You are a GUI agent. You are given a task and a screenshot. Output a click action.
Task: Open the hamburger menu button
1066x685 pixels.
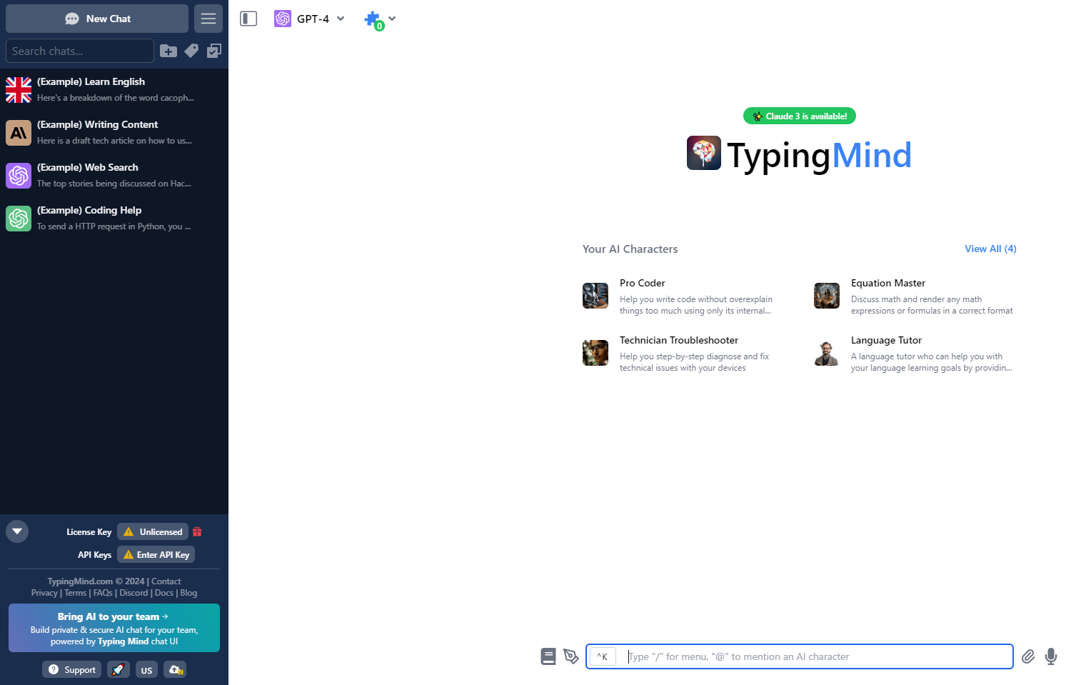point(208,19)
